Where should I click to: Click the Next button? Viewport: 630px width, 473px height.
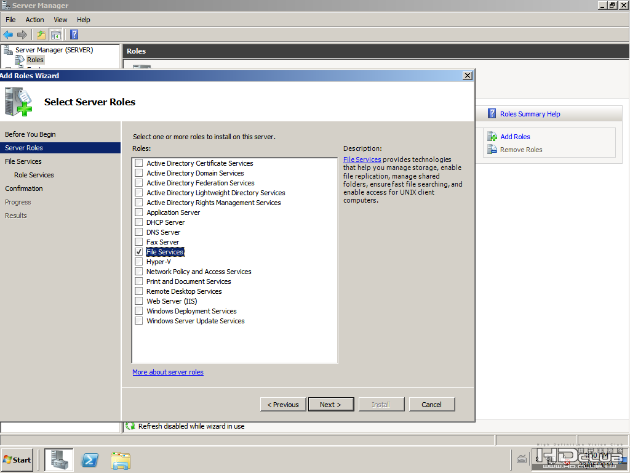(x=331, y=404)
